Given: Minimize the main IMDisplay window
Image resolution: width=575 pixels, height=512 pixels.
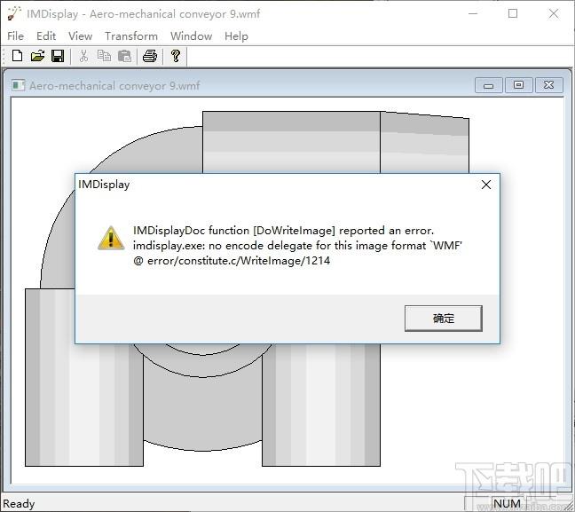Looking at the screenshot, I should (x=473, y=14).
